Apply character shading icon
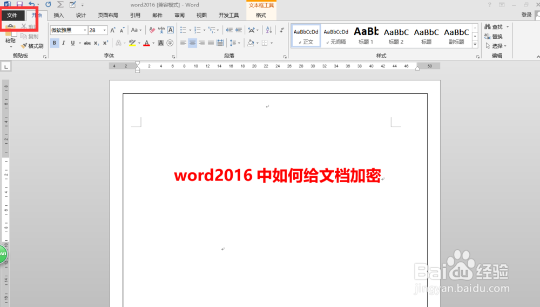 [x=161, y=43]
